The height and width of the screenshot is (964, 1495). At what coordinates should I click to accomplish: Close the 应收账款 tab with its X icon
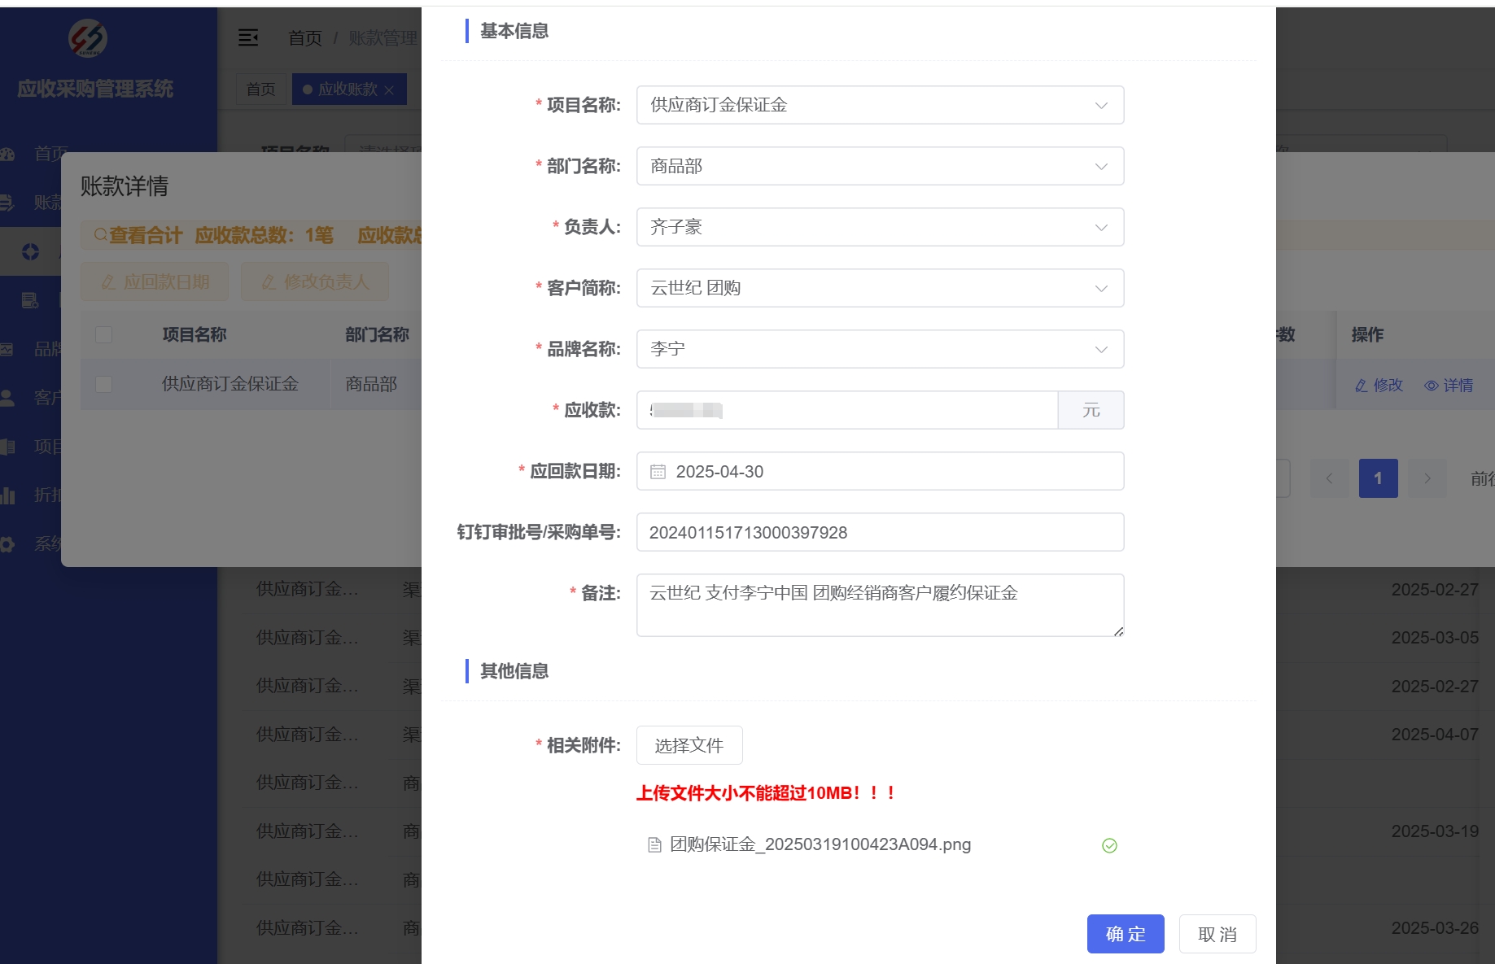[x=389, y=90]
